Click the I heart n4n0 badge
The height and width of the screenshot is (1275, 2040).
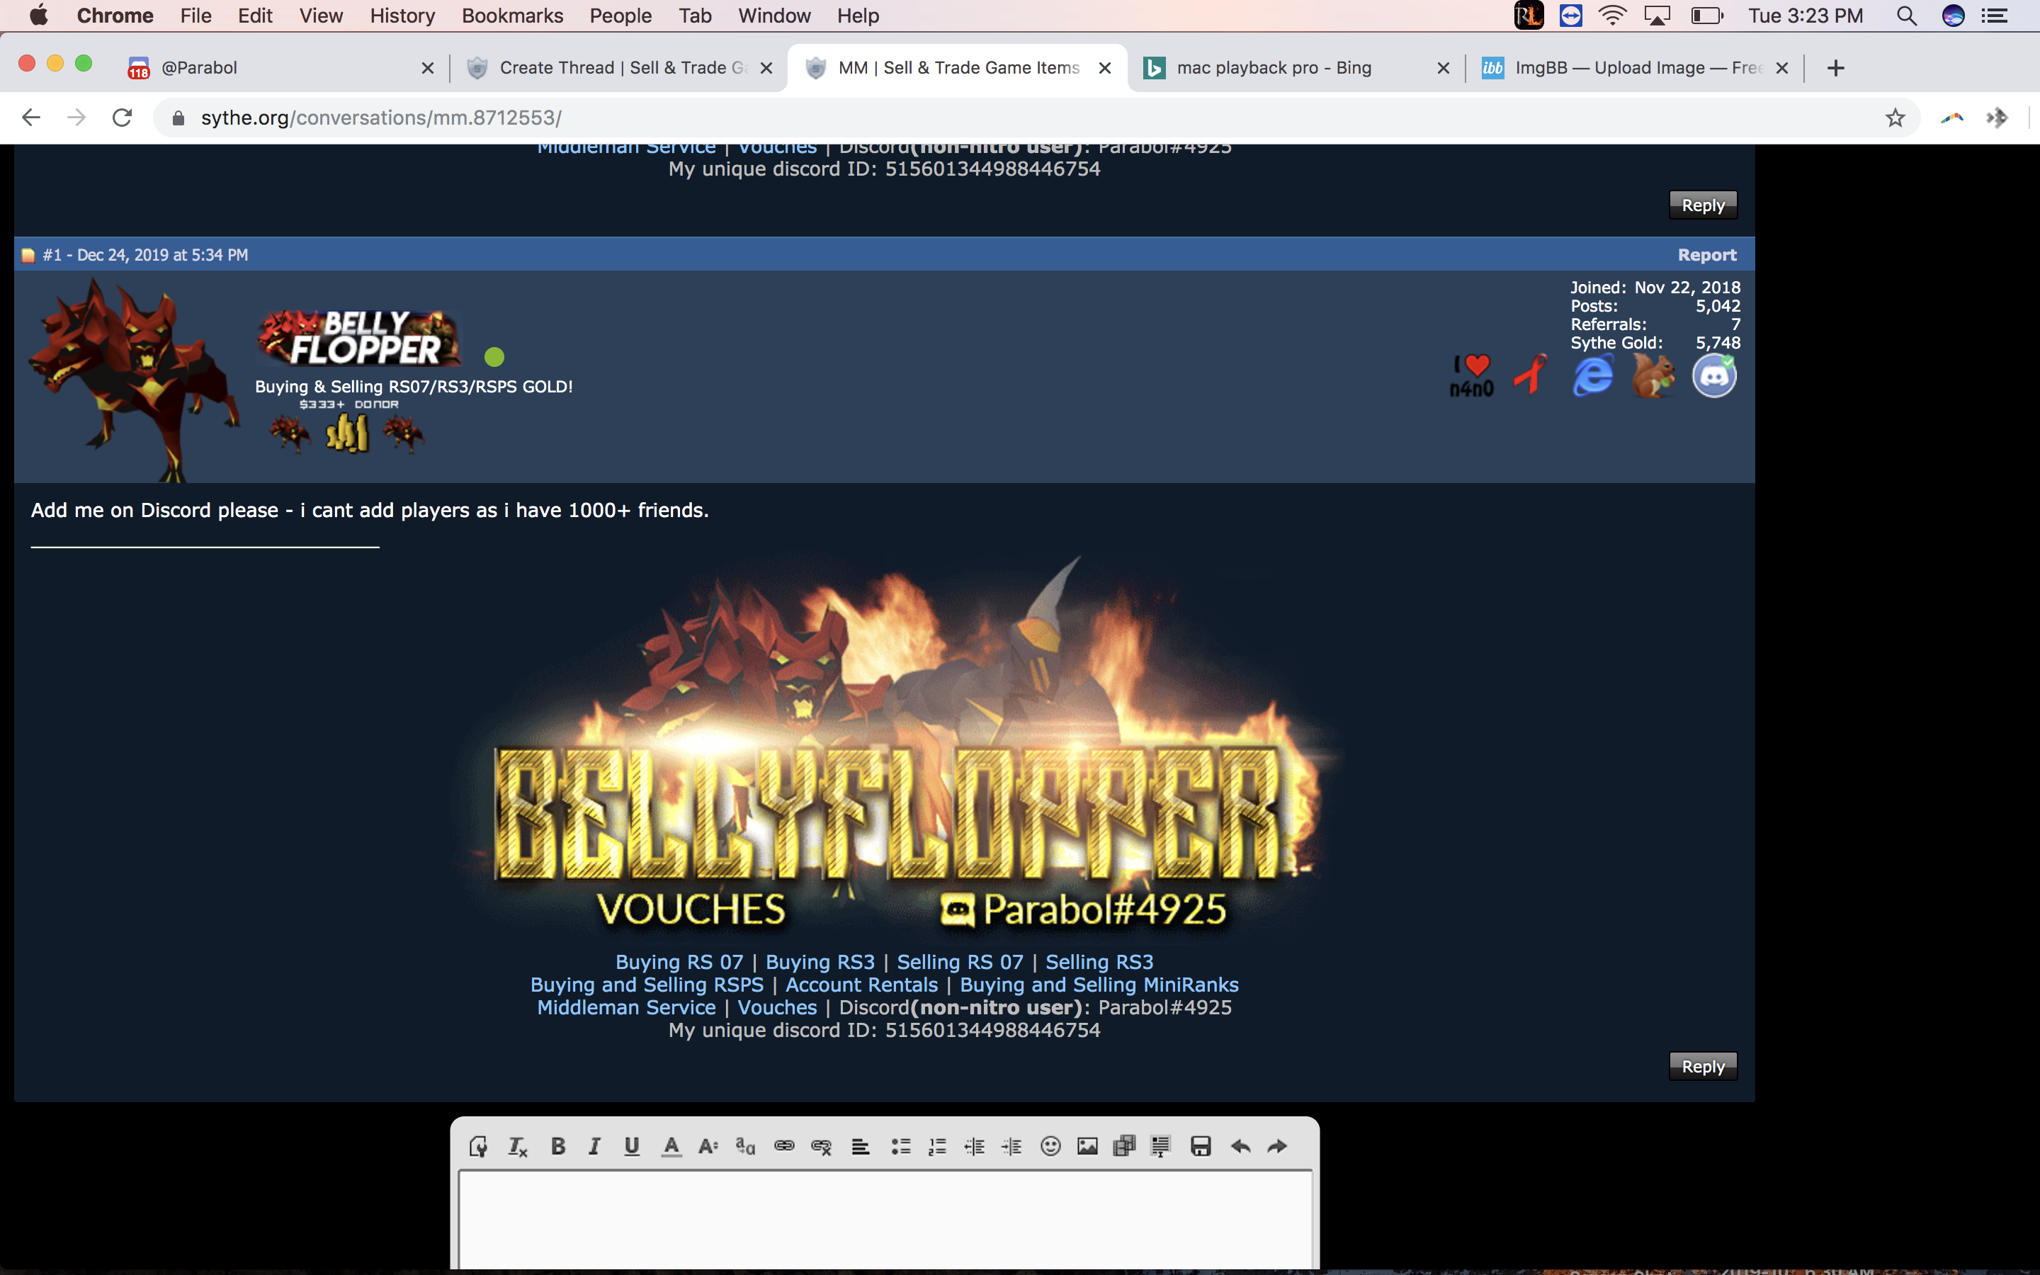[x=1472, y=375]
